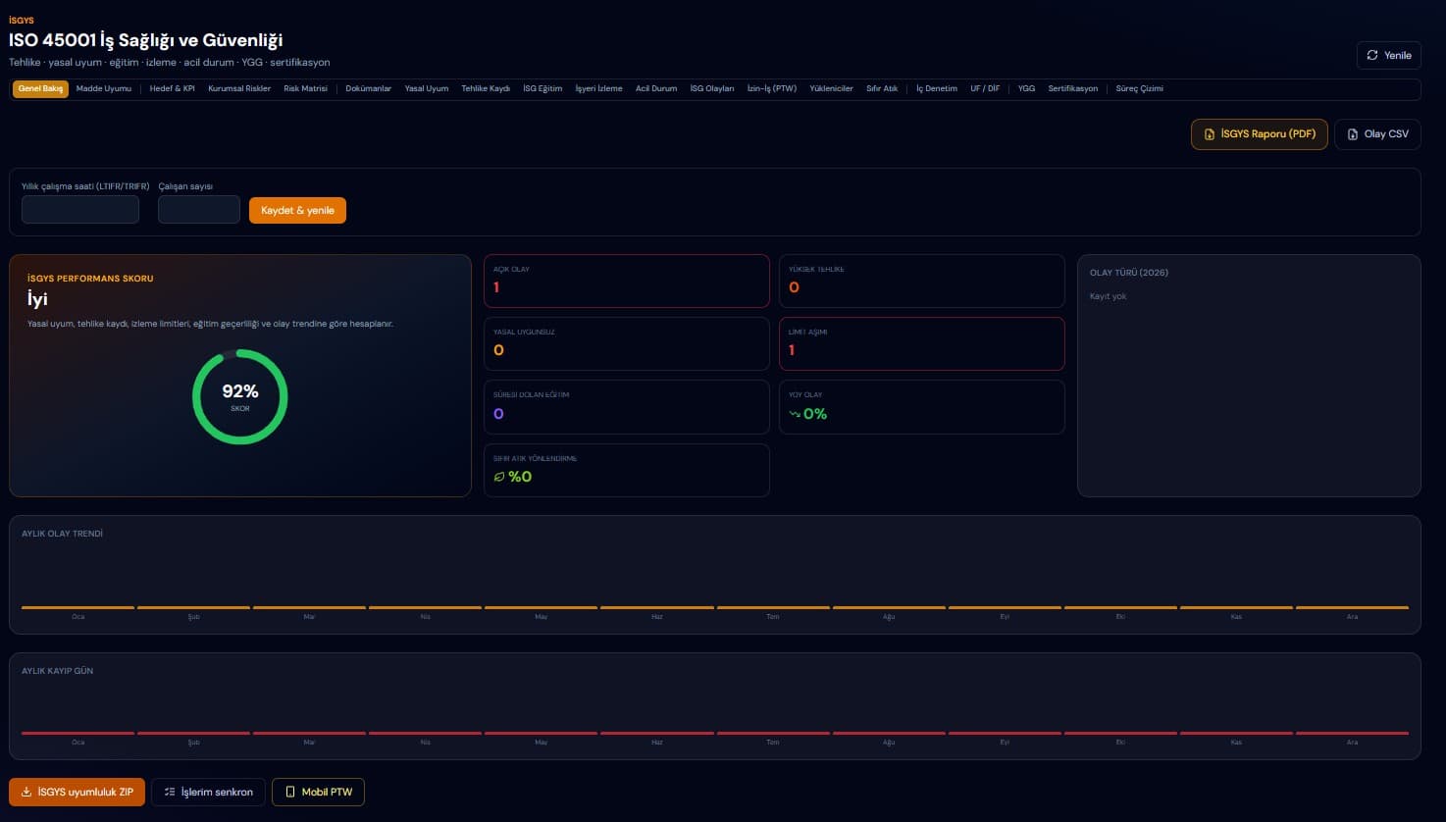1446x822 pixels.
Task: Click the checklist icon in İşlerim senkron
Action: point(170,792)
